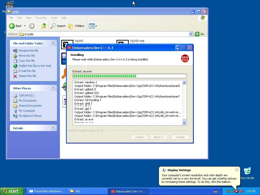
Task: Click Publish this file to the Web
Action: 35,66
